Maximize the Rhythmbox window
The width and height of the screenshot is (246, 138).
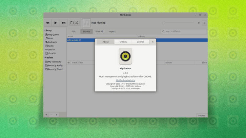point(200,15)
